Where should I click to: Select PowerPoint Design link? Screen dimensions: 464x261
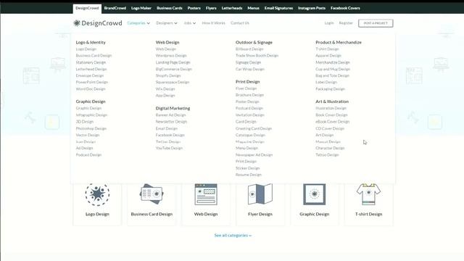(92, 82)
